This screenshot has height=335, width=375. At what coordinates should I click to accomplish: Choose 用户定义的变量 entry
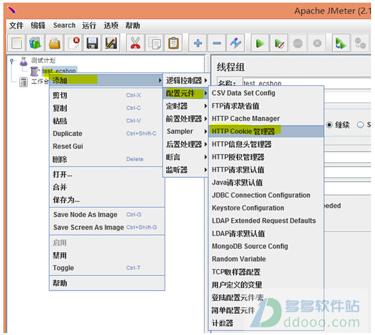pyautogui.click(x=266, y=285)
